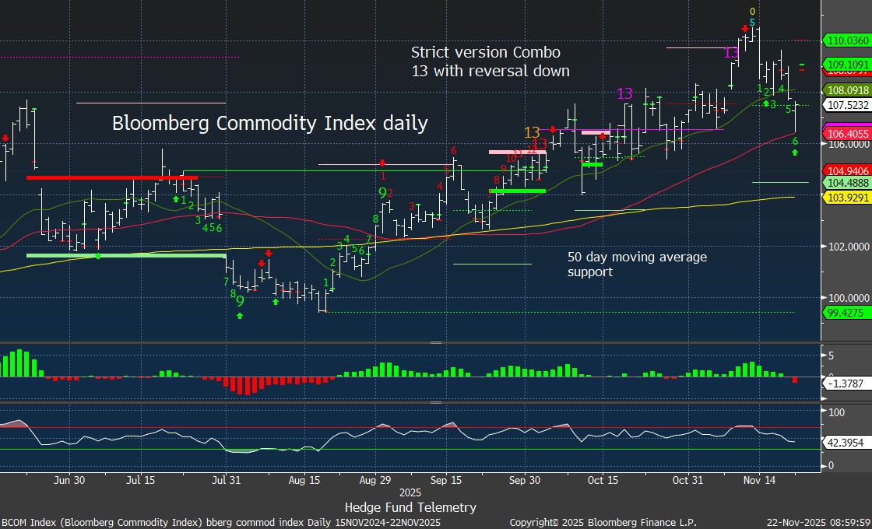
Task: Click the magenta 13 near the November high
Action: click(x=731, y=52)
